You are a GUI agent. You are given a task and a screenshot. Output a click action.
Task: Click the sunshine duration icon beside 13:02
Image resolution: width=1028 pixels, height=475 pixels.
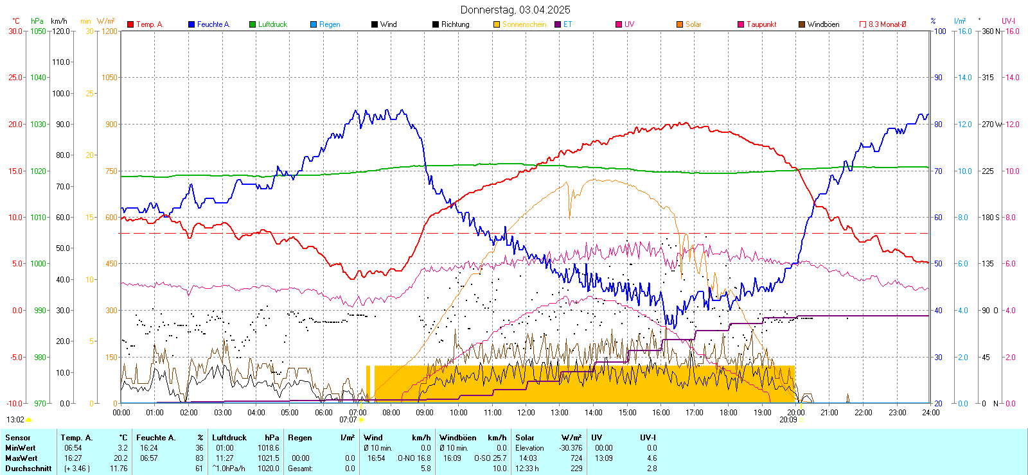pyautogui.click(x=28, y=420)
